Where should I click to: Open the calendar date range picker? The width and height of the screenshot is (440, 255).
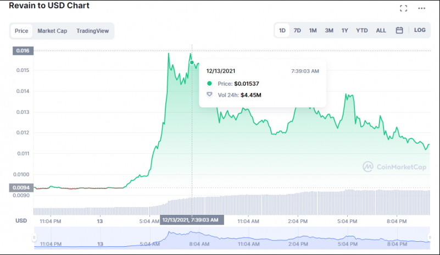pos(399,30)
